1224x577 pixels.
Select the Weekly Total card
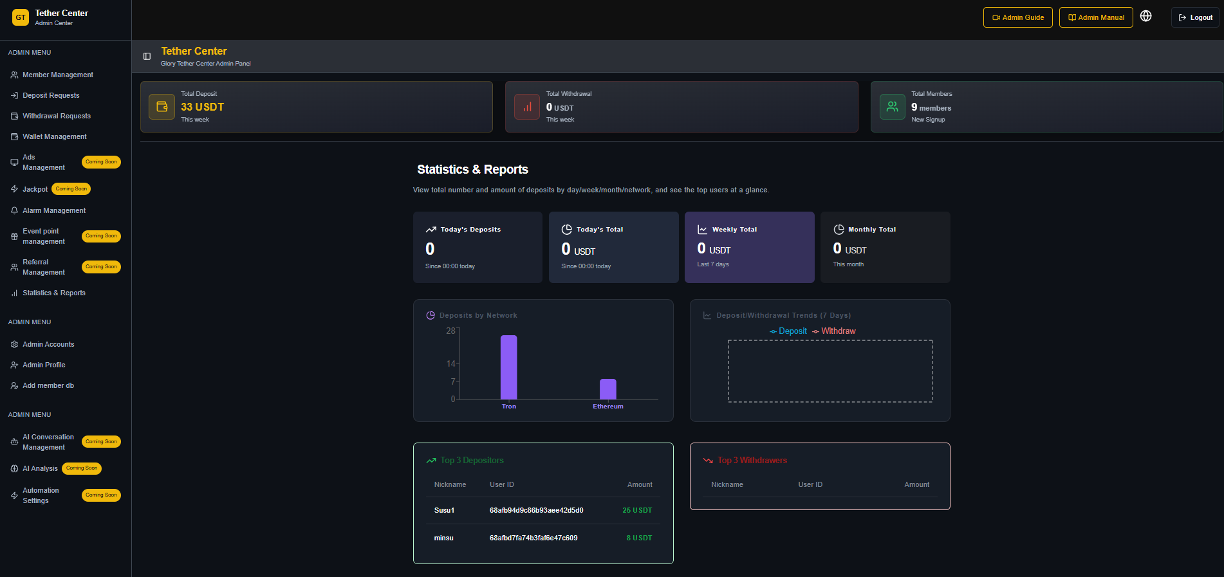(x=749, y=247)
